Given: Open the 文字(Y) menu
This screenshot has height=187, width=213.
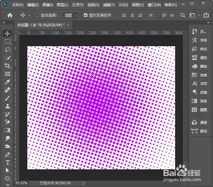Looking at the screenshot, I should click(x=78, y=5).
